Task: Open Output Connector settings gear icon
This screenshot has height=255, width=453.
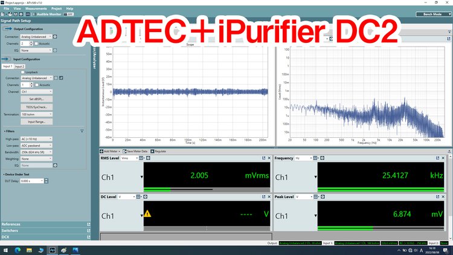Action: (x=55, y=37)
